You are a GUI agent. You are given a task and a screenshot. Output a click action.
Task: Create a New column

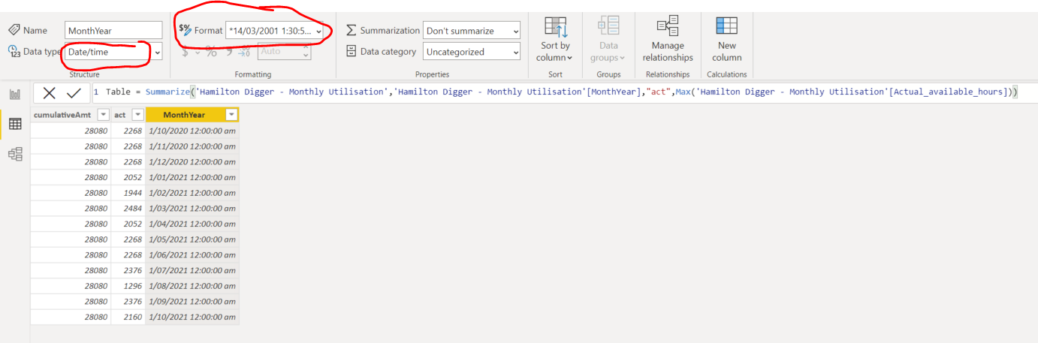(726, 26)
